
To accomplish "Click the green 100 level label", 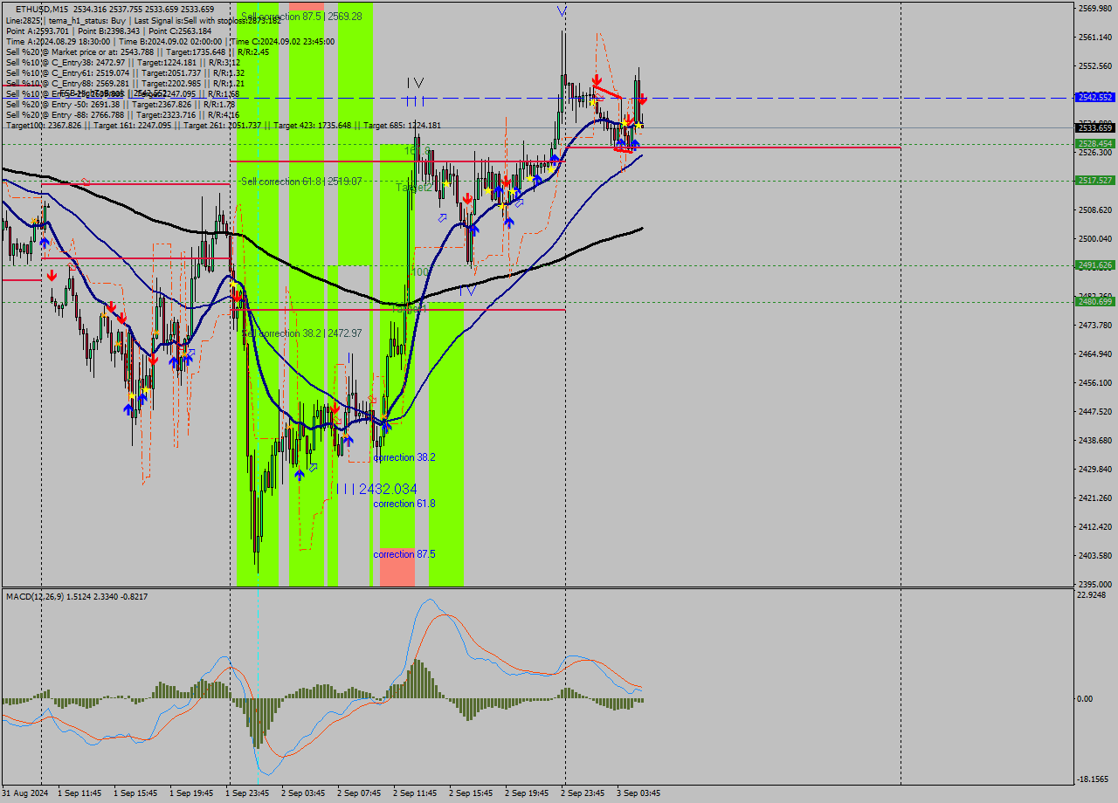I will click(419, 272).
